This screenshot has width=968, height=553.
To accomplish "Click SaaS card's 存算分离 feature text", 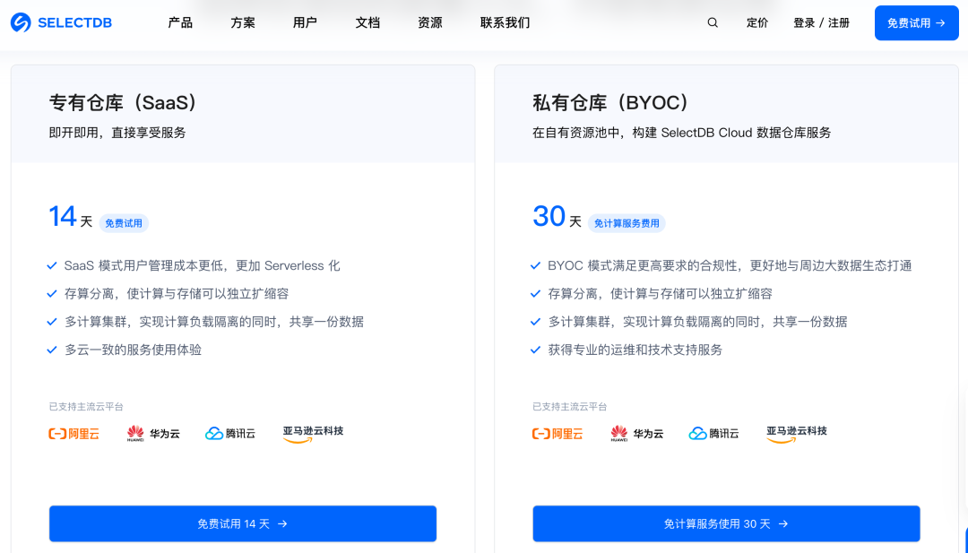I will tap(177, 294).
